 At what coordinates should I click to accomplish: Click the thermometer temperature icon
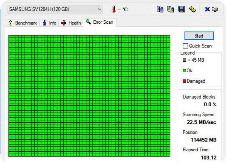coord(113,9)
